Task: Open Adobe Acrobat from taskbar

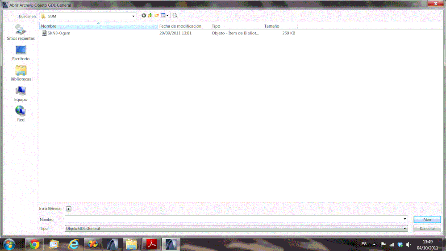Action: [x=151, y=244]
